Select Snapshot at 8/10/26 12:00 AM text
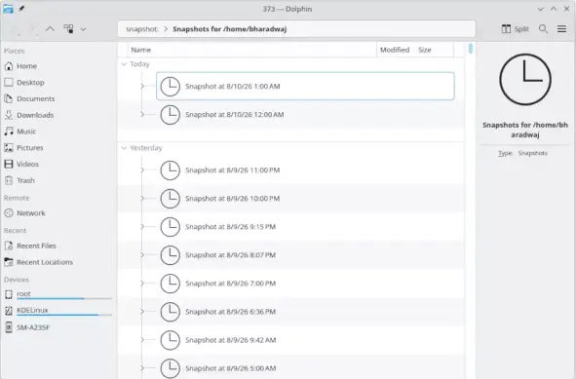Viewport: 576px width, 379px height. tap(234, 115)
